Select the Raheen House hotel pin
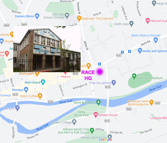The height and width of the screenshot is (143, 167). click(96, 115)
